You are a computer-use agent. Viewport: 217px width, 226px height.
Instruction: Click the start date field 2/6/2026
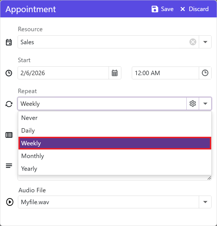63,73
